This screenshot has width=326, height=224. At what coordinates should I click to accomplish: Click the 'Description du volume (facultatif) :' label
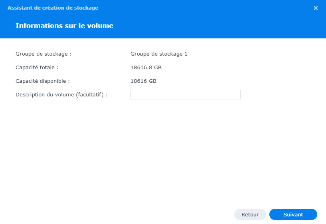61,94
